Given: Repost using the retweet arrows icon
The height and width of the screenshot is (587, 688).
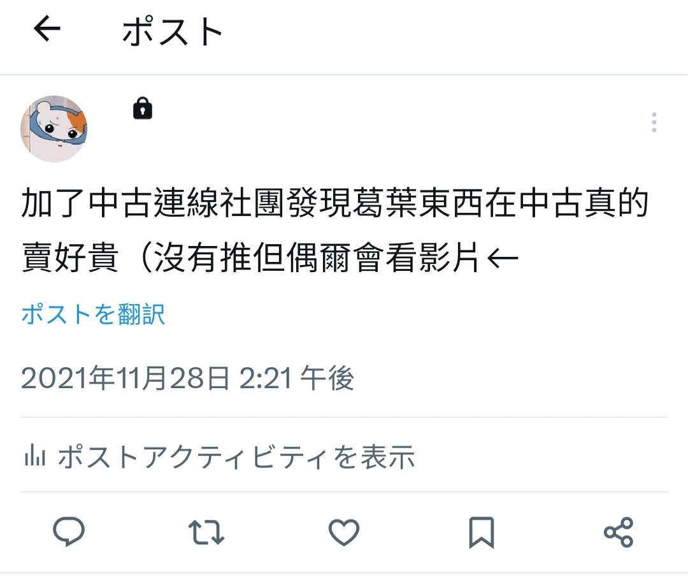Looking at the screenshot, I should tap(206, 532).
